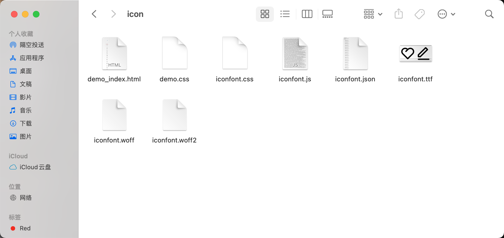This screenshot has width=504, height=238.
Task: Click the Share toolbar icon
Action: click(399, 14)
